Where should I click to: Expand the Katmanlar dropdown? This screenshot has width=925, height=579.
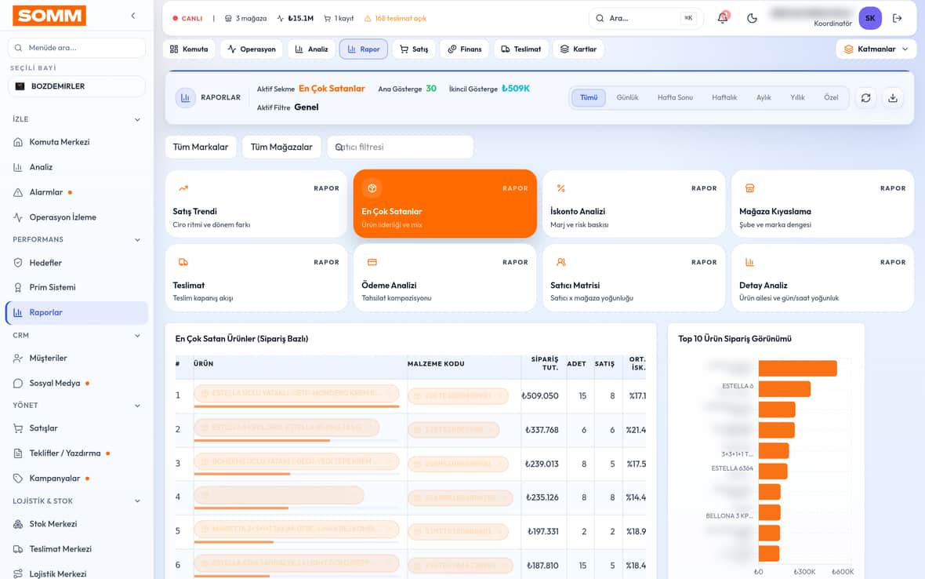click(876, 49)
